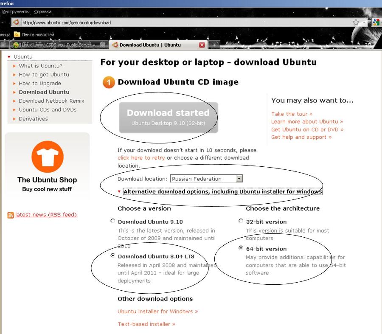Image resolution: width=382 pixels, height=334 pixels.
Task: Open How to get Ubuntu sidebar item
Action: (44, 75)
